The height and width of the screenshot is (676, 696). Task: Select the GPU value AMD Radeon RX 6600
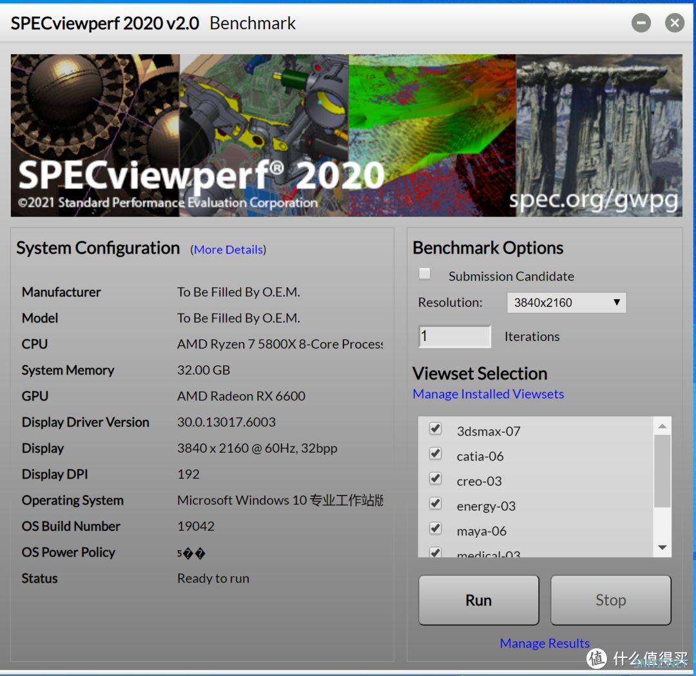click(241, 396)
